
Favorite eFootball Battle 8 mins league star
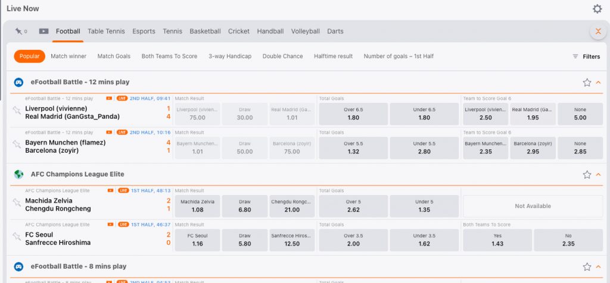tap(587, 267)
